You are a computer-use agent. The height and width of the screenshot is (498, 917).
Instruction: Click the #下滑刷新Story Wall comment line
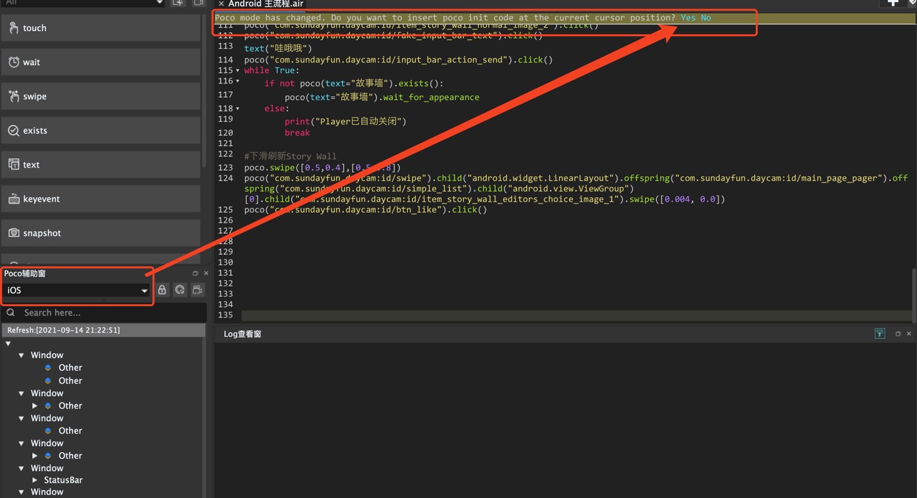point(290,156)
